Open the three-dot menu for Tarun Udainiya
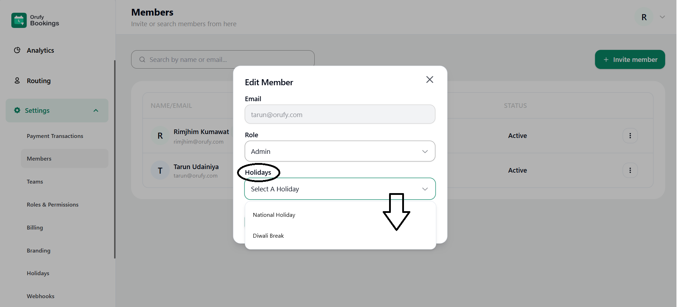Screen dimensions: 680x307 pos(630,170)
